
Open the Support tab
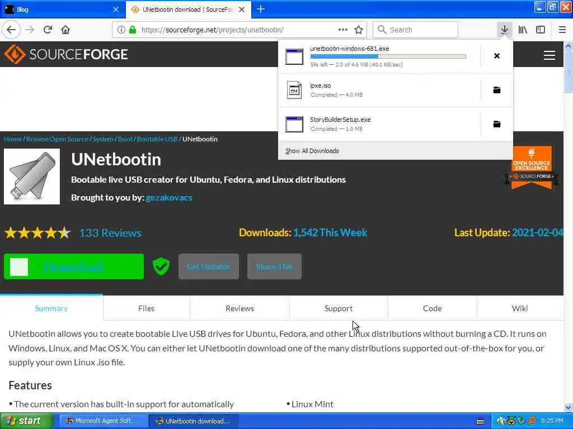point(339,308)
